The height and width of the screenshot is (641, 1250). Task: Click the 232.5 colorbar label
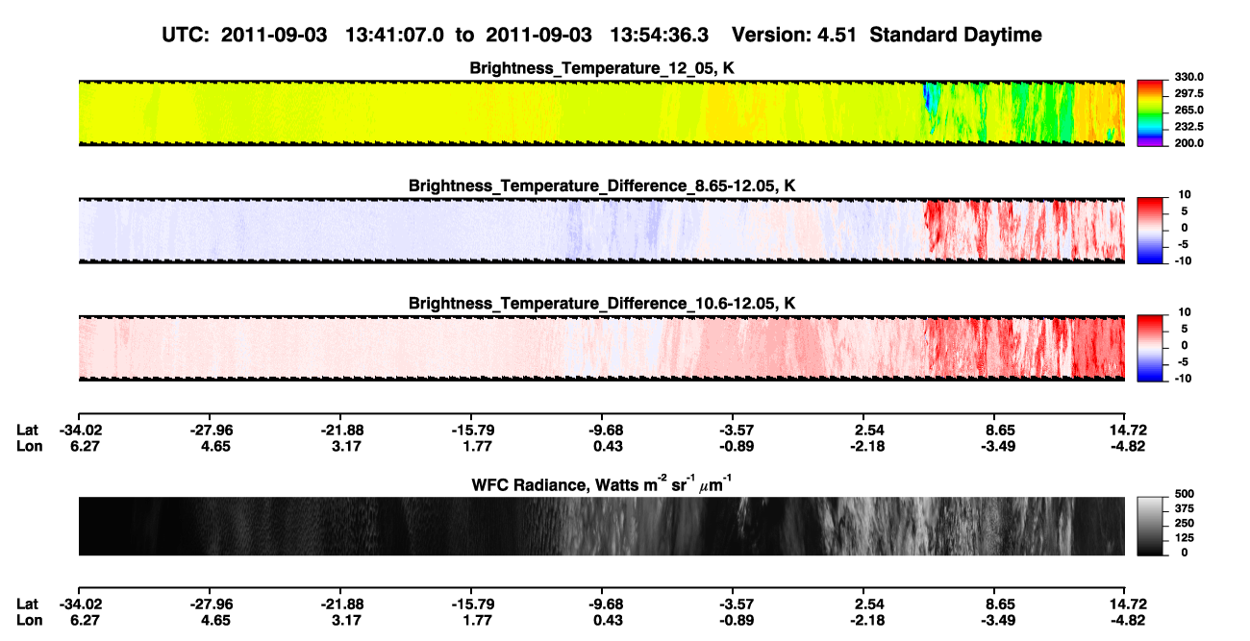coord(1190,127)
